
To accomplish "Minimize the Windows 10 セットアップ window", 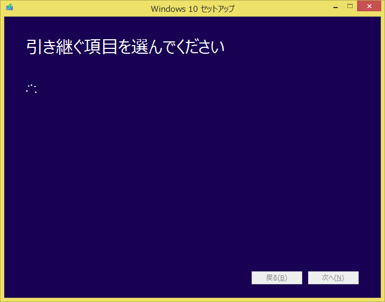I will click(336, 6).
